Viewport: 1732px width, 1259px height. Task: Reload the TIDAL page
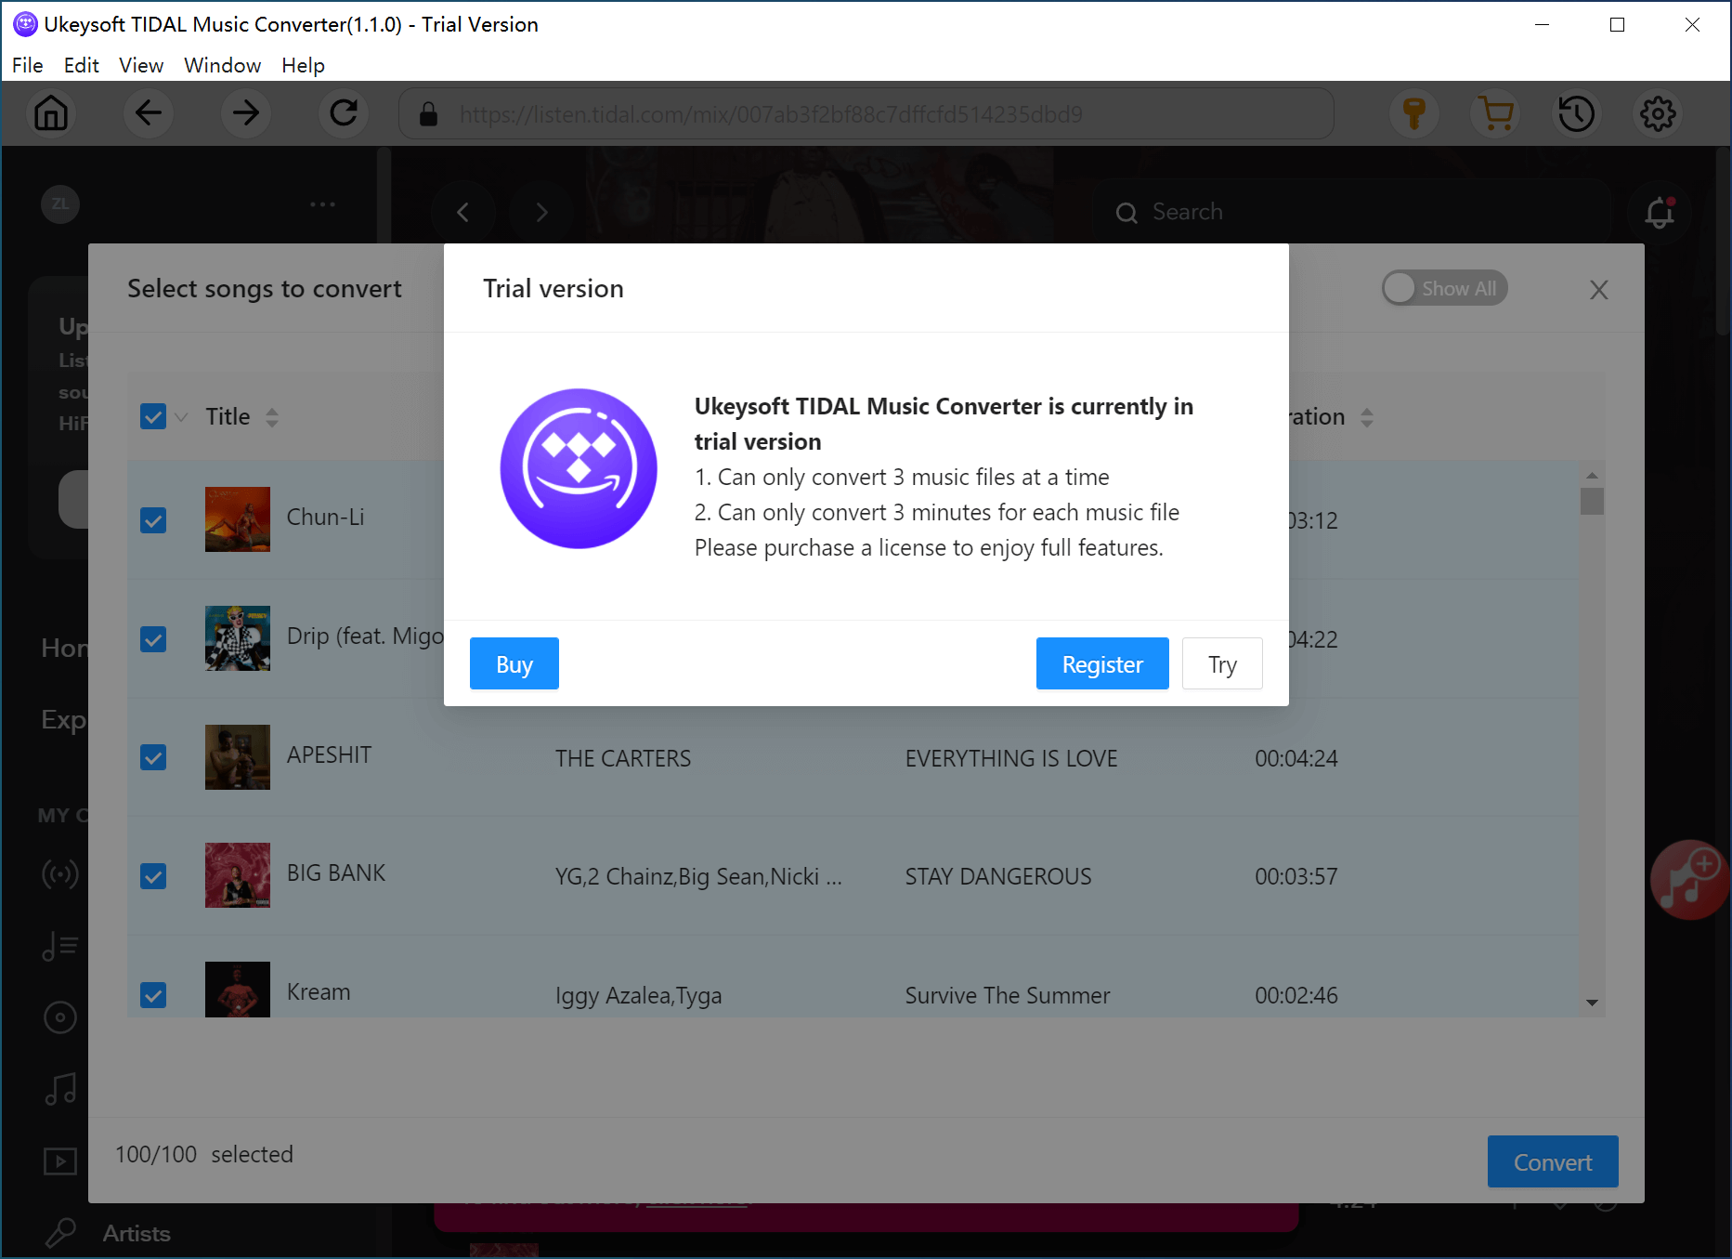[x=344, y=113]
